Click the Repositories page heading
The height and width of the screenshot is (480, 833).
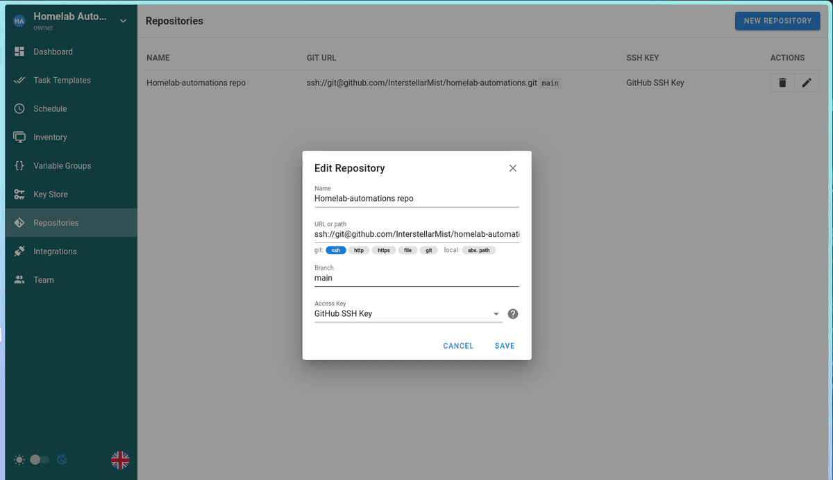click(174, 21)
